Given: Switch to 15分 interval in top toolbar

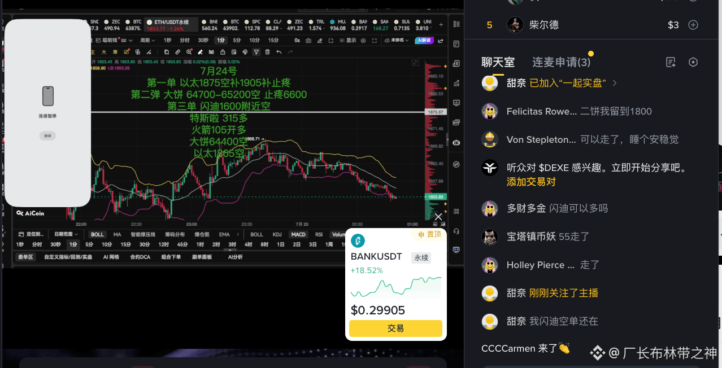Looking at the screenshot, I should click(273, 41).
